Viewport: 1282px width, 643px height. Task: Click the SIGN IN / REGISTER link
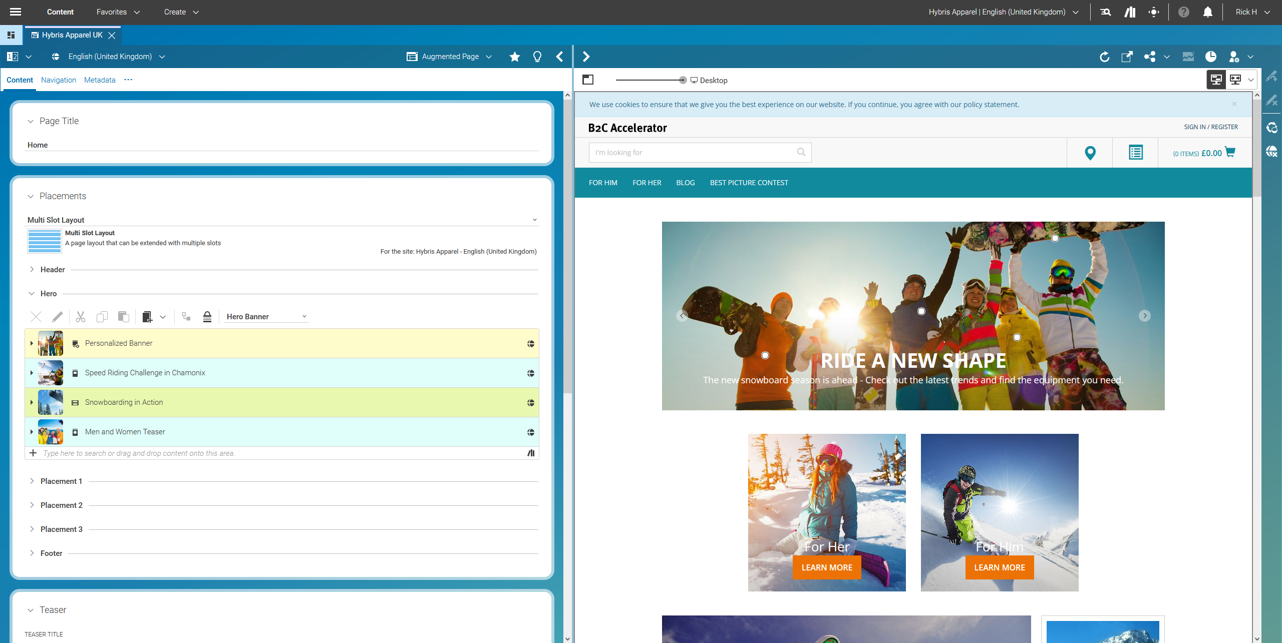(1210, 127)
